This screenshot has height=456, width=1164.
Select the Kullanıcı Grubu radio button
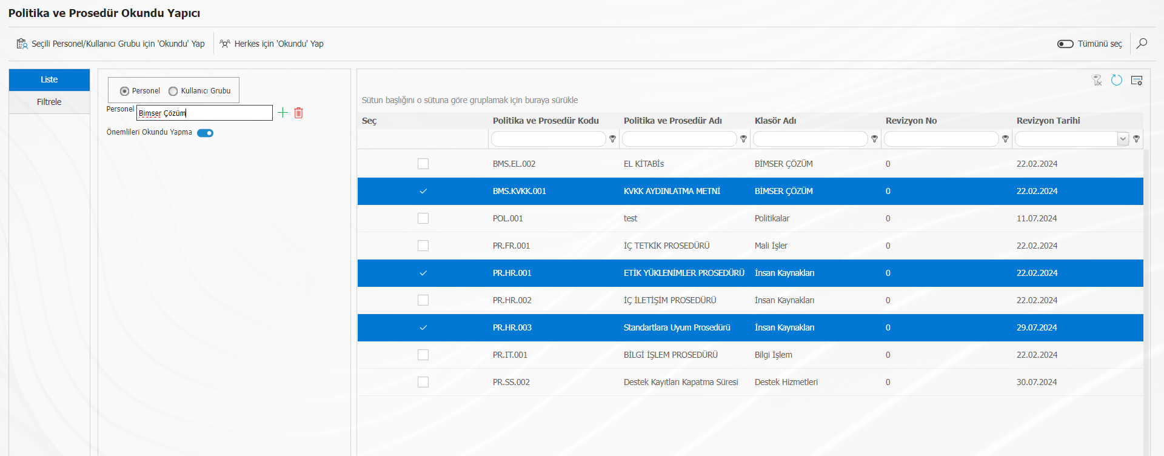[x=173, y=91]
